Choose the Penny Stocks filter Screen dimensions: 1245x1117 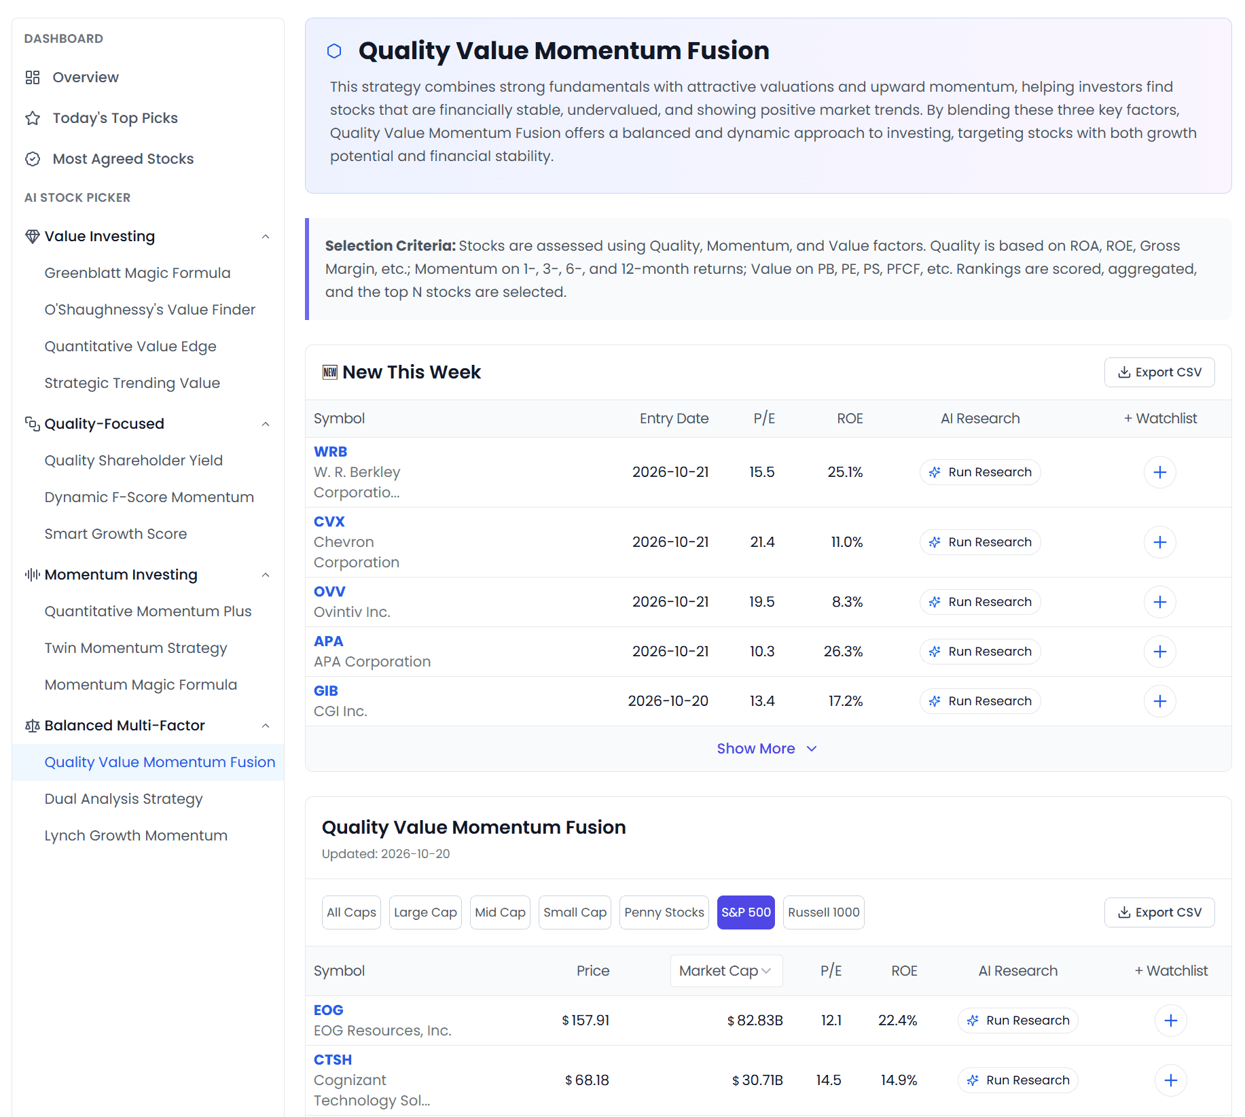tap(664, 912)
